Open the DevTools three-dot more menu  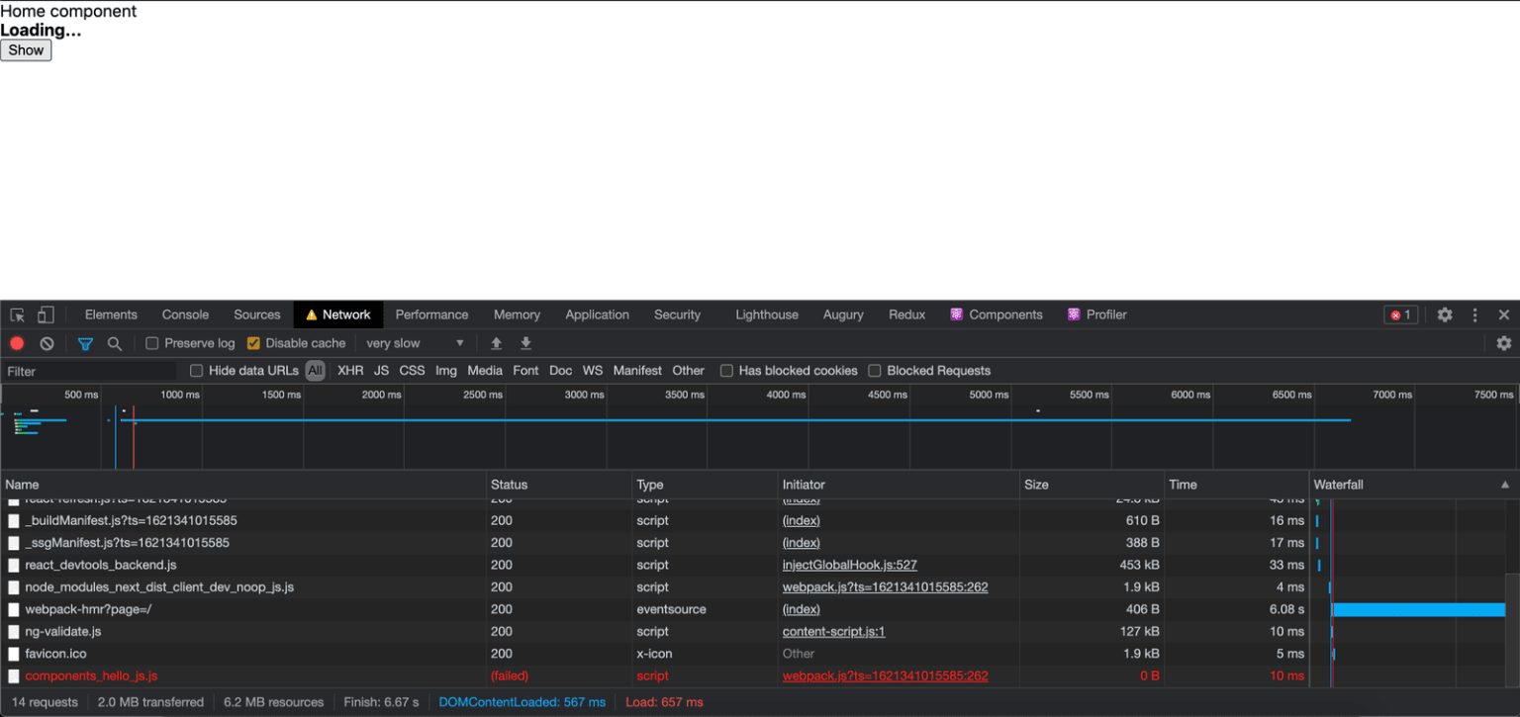coord(1474,314)
